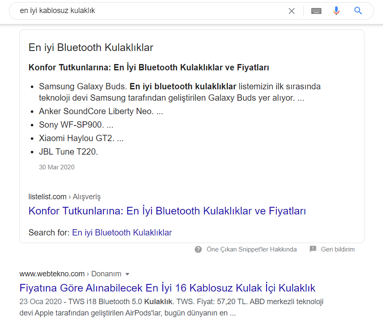Click the En iyi Bluetooth Kulaklıklar search suggestion
This screenshot has height=321, width=383.
pyautogui.click(x=121, y=232)
